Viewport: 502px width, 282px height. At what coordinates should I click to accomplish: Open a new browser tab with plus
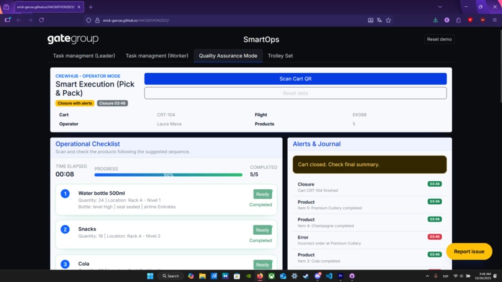coord(91,7)
